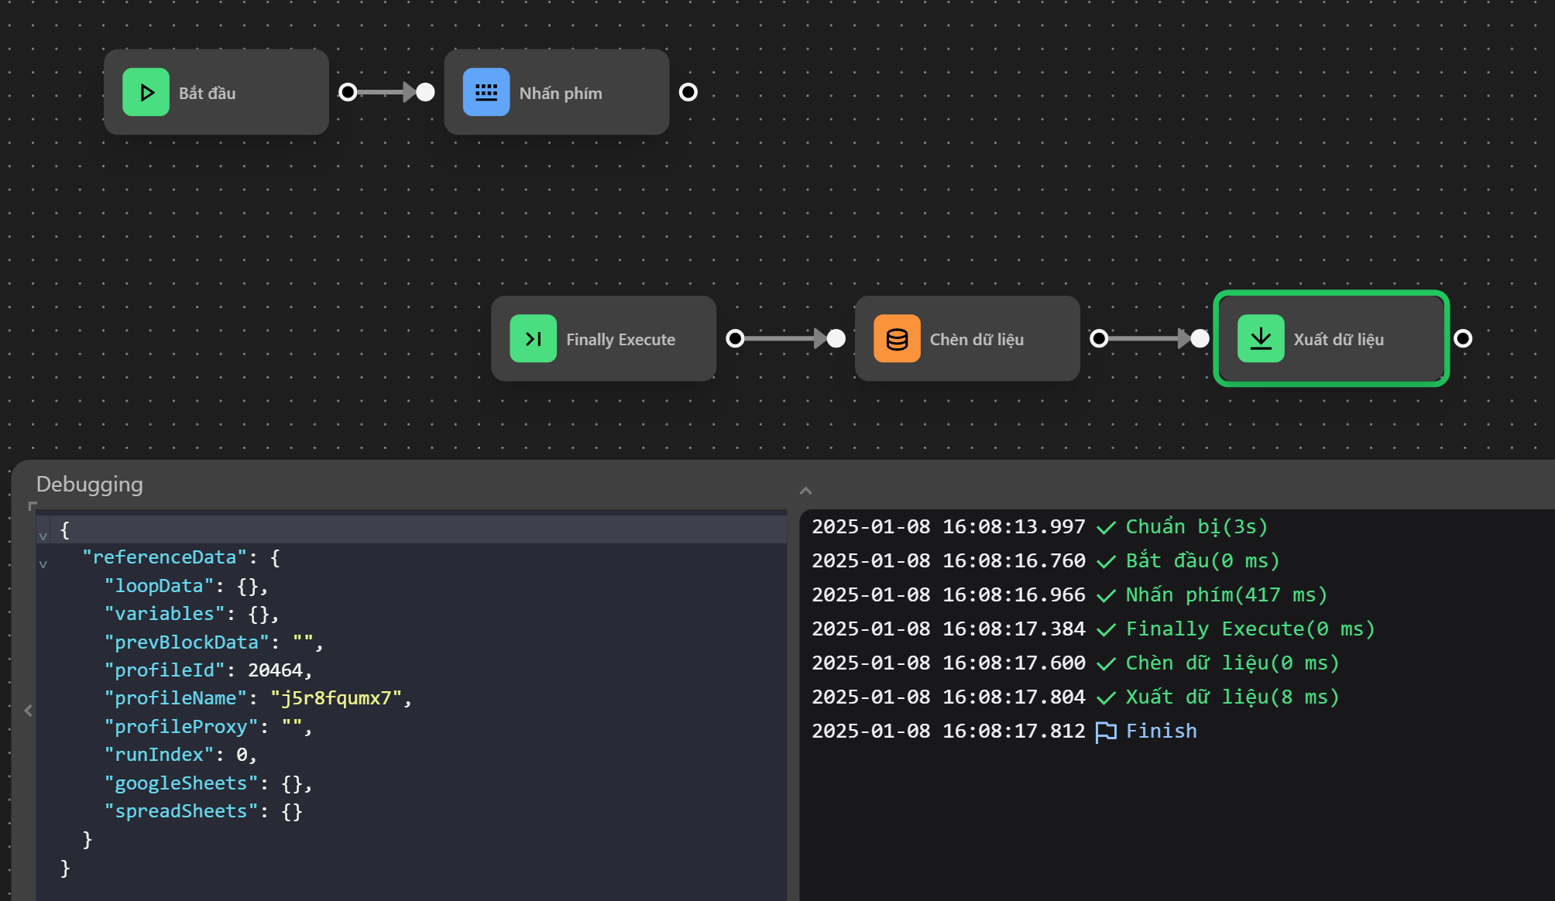
Task: Click the green download icon on Xuất dữ liệu
Action: pyautogui.click(x=1260, y=339)
